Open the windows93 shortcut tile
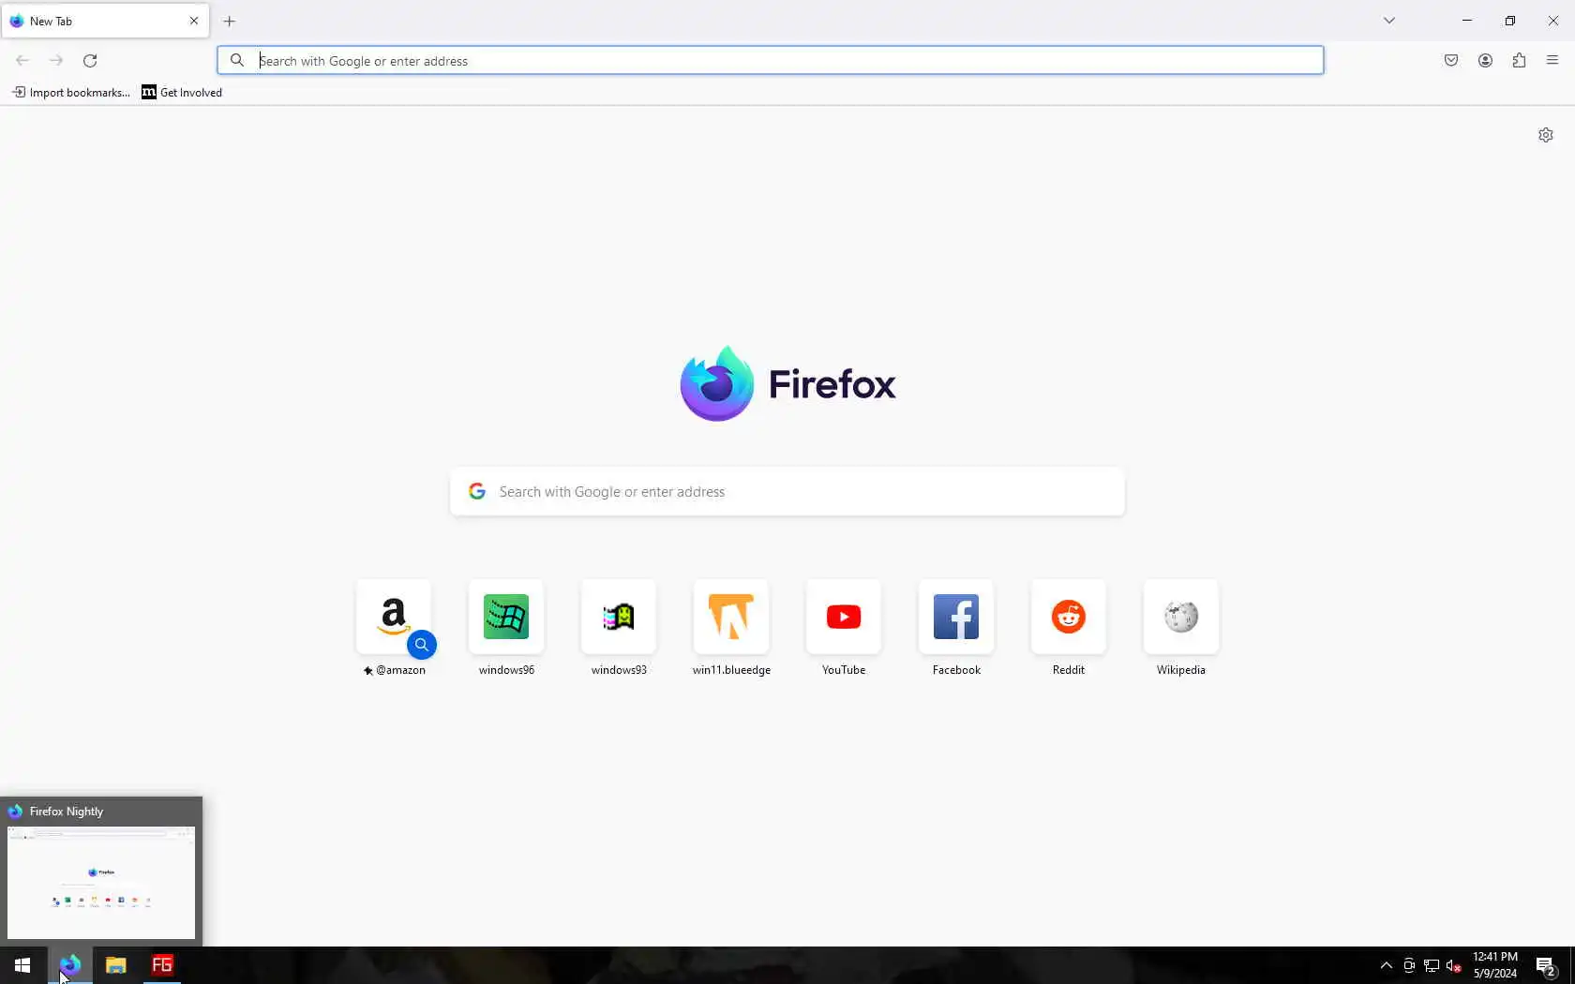 coord(619,617)
